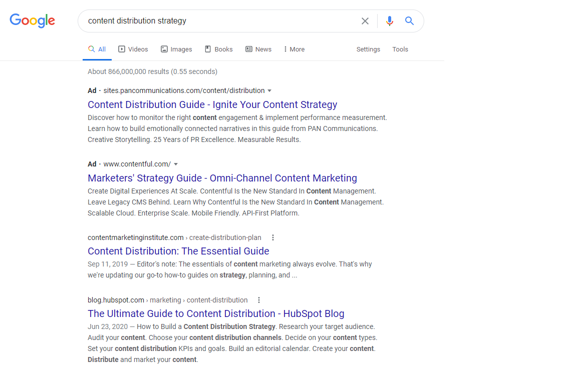The width and height of the screenshot is (577, 375).
Task: Click the Videos tab play icon
Action: (121, 49)
